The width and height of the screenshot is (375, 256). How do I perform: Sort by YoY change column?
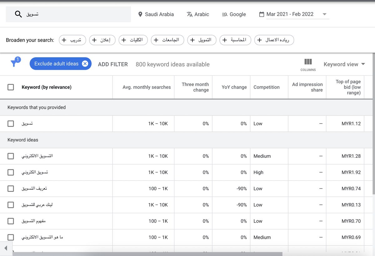pyautogui.click(x=234, y=87)
